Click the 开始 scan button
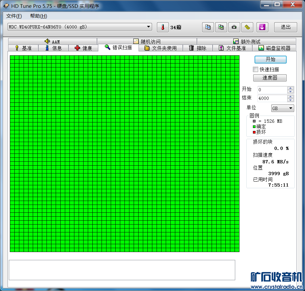 270,60
